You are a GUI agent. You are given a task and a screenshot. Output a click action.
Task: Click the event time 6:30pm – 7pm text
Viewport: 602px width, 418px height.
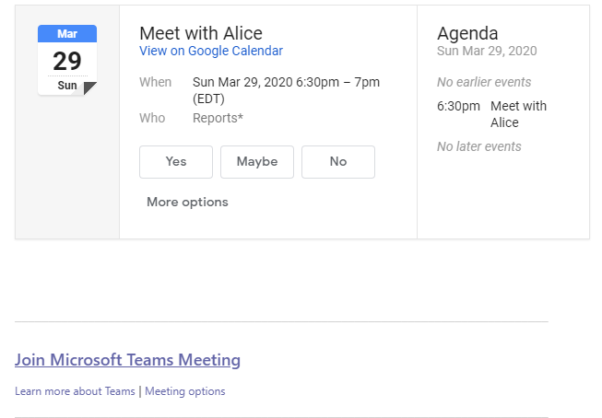pos(337,82)
